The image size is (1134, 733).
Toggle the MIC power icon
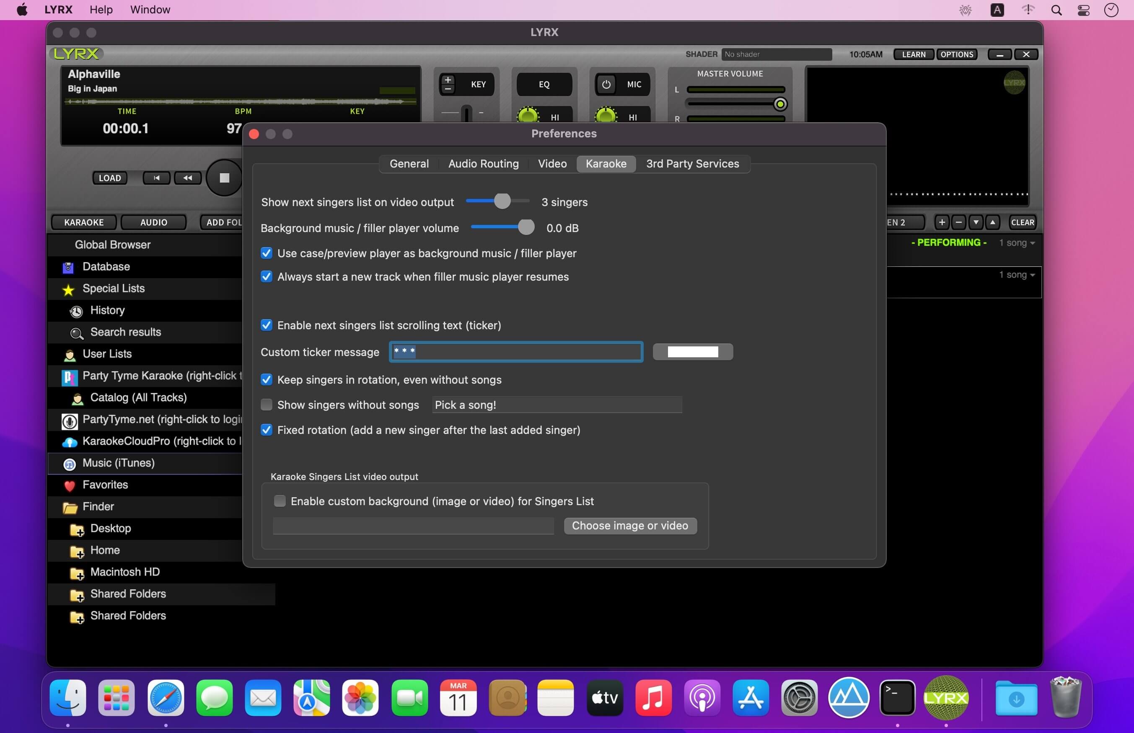pos(606,84)
